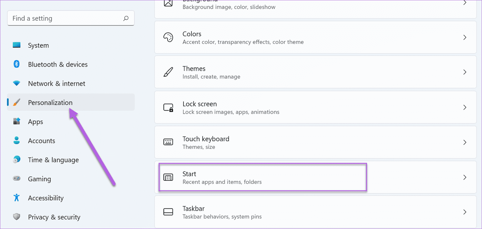Viewport: 482px width, 229px height.
Task: Click the Colors palette icon
Action: (x=168, y=37)
